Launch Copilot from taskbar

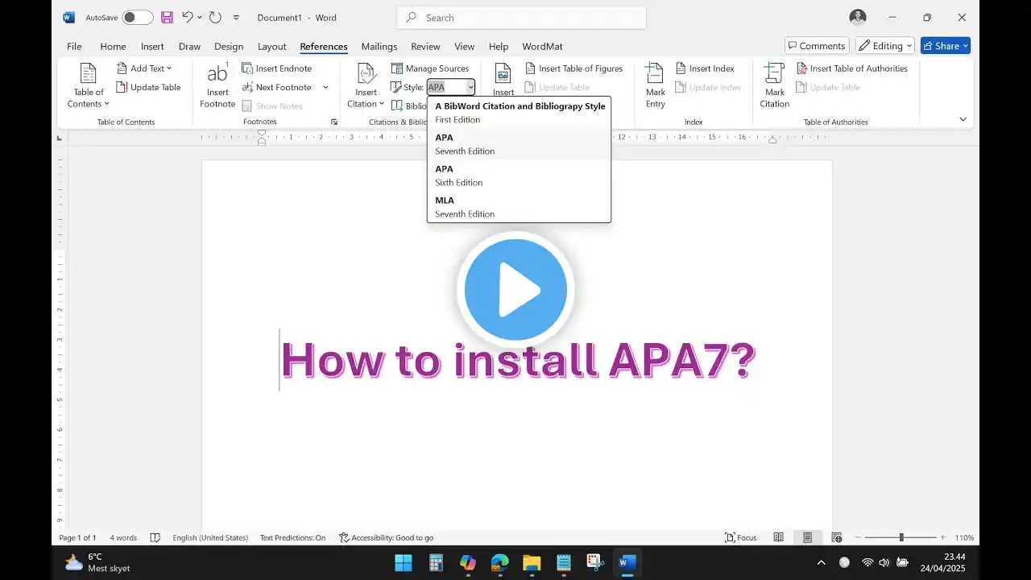point(468,562)
